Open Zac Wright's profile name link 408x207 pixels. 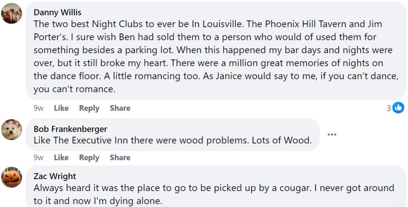click(55, 176)
